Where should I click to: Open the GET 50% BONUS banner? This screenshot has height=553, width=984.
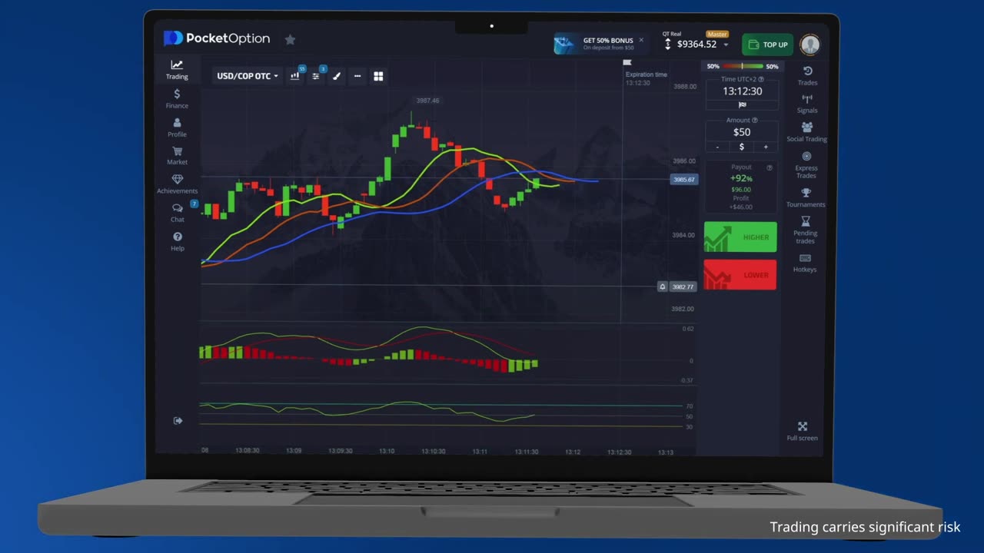tap(601, 44)
